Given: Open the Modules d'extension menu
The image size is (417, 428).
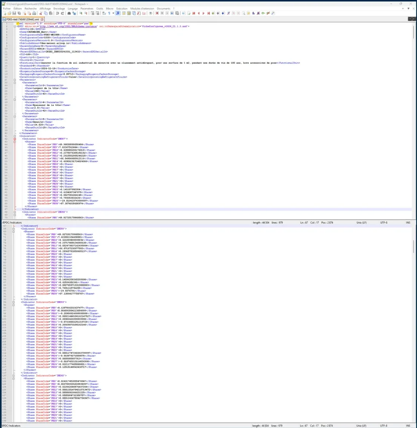Looking at the screenshot, I should tap(142, 9).
